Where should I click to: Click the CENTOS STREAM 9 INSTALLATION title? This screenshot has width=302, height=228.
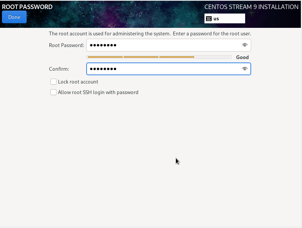pos(251,7)
